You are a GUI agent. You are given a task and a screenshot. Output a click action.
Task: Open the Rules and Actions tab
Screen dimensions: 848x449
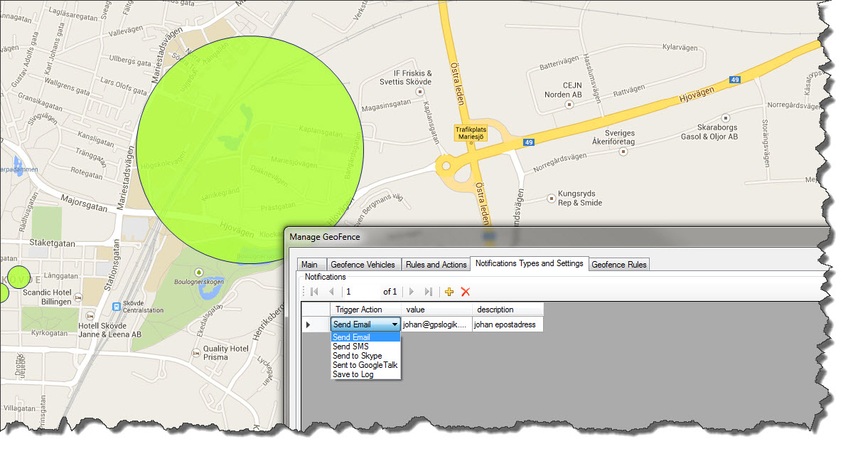(436, 264)
